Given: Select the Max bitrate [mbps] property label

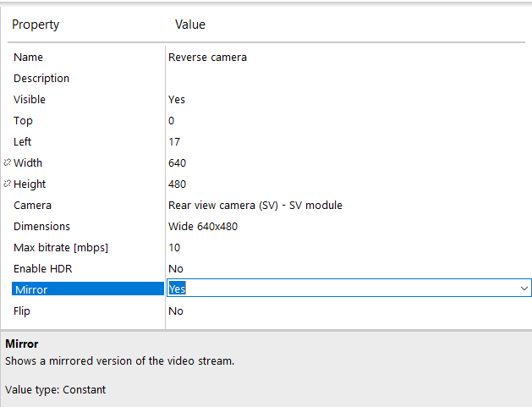Looking at the screenshot, I should [61, 247].
